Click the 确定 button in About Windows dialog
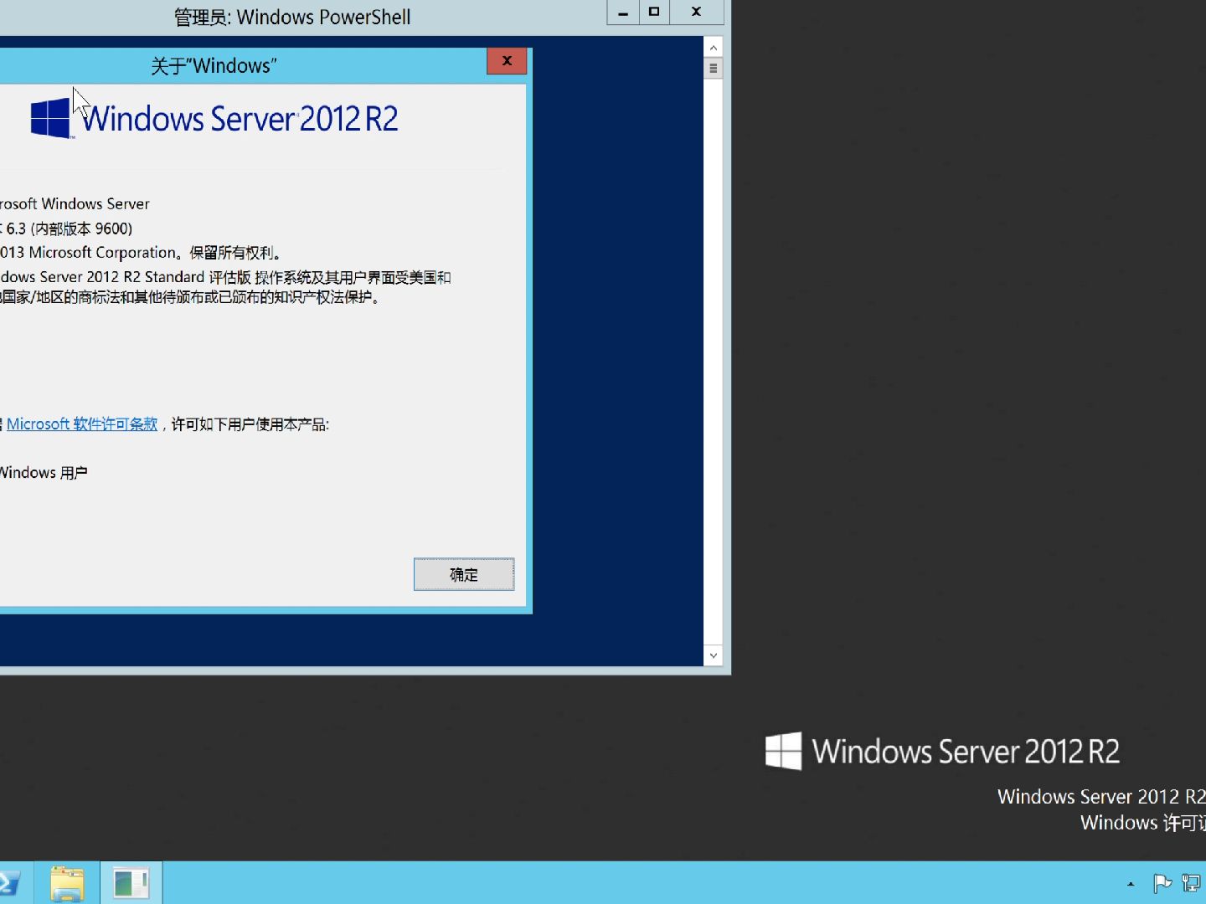This screenshot has width=1206, height=904. coord(464,574)
